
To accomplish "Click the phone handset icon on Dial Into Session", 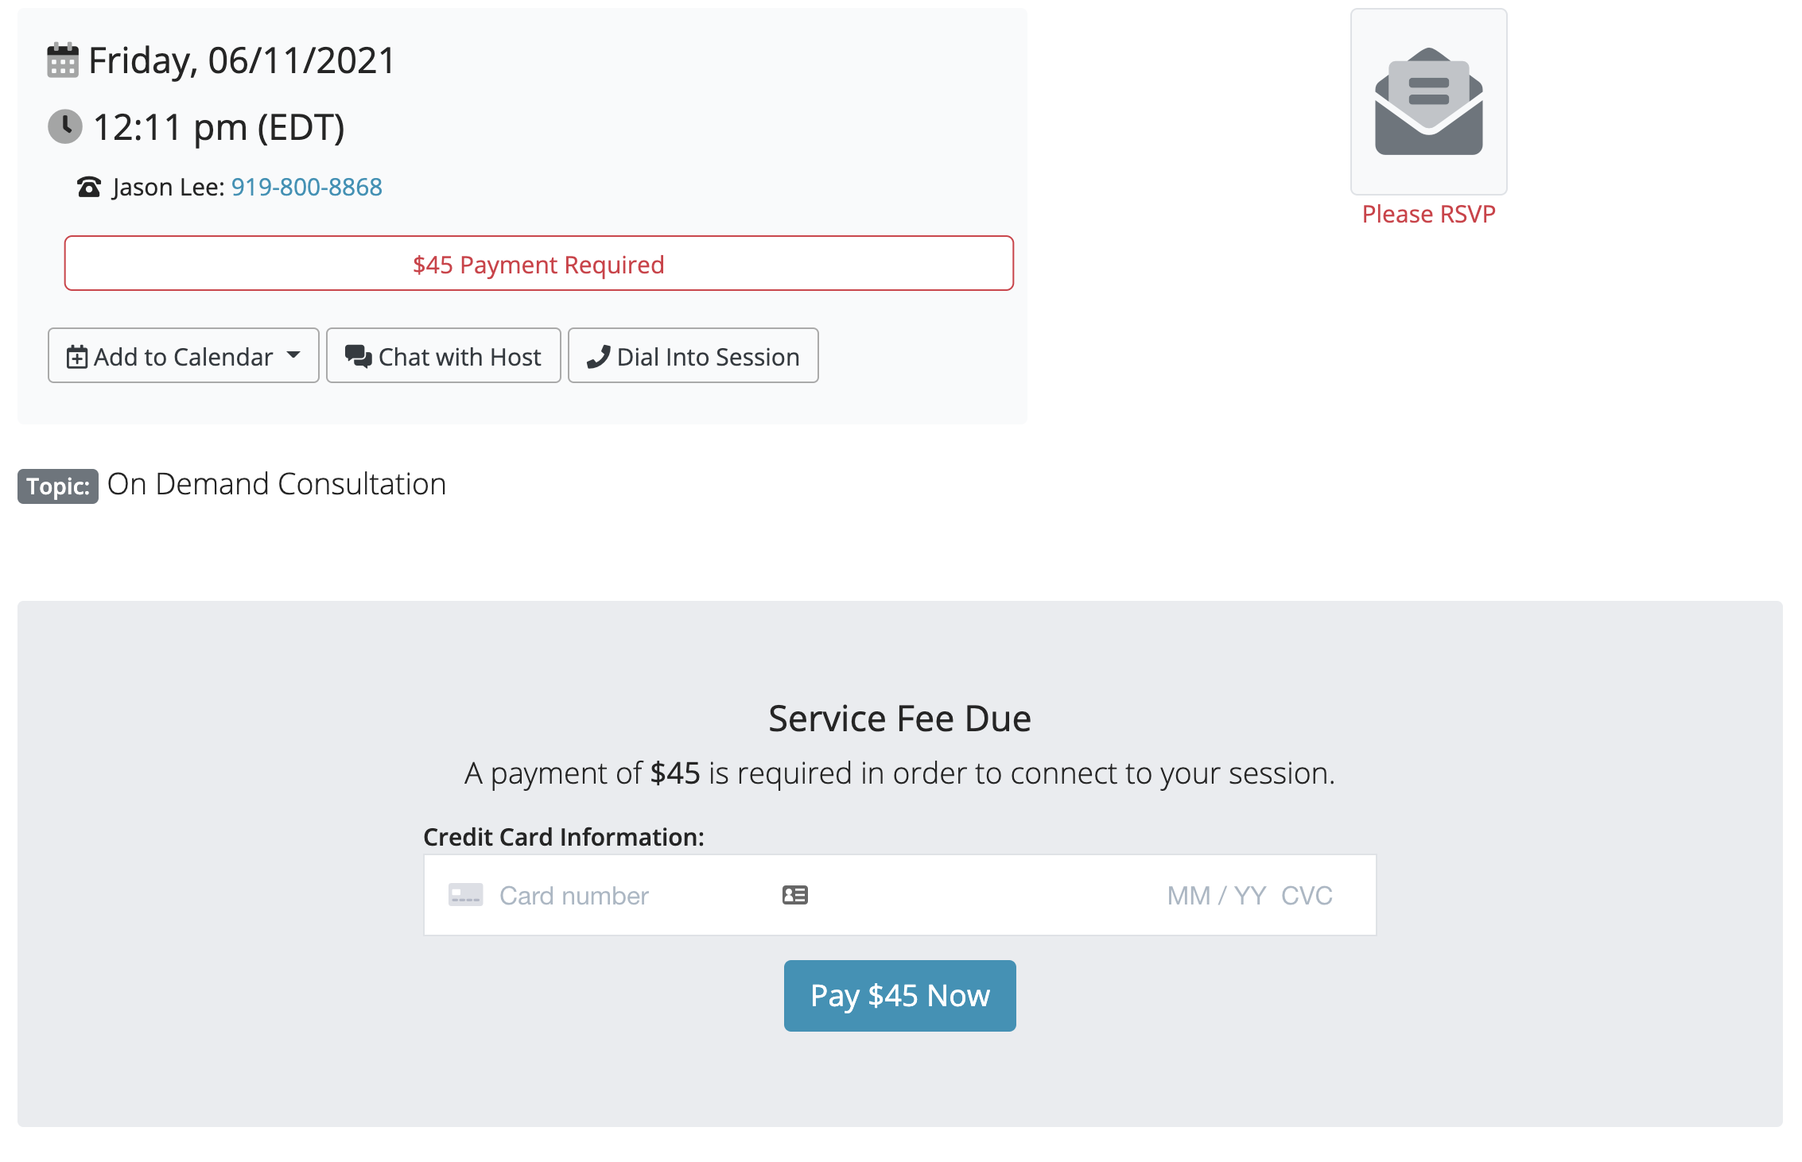I will pyautogui.click(x=598, y=357).
